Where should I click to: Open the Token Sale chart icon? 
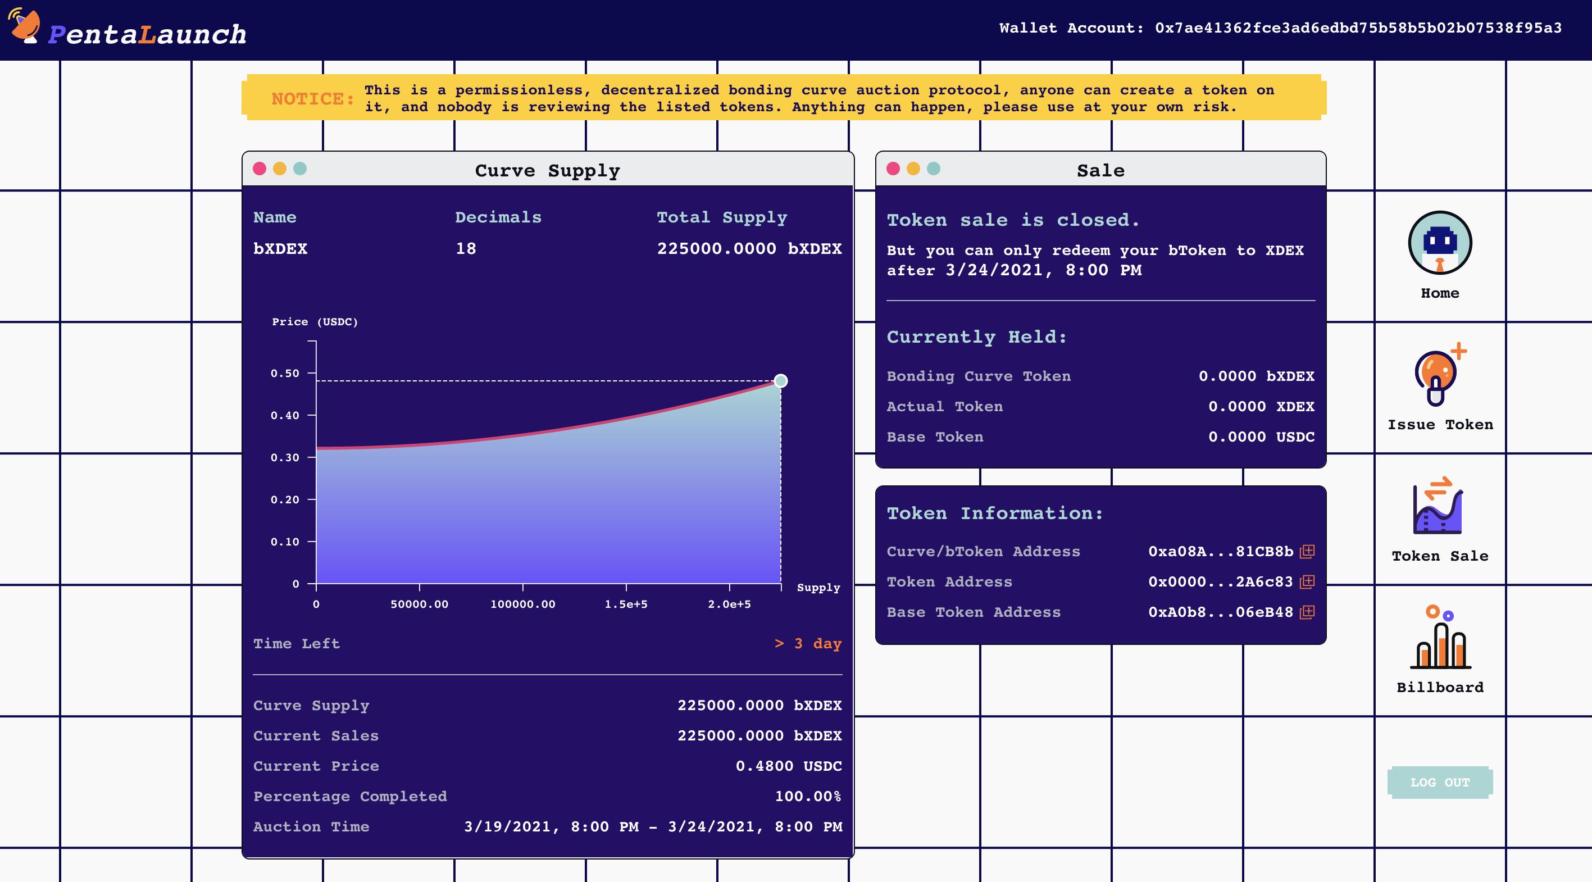[x=1438, y=506]
